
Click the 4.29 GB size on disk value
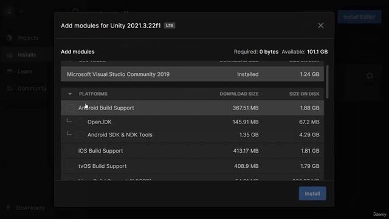pos(309,134)
